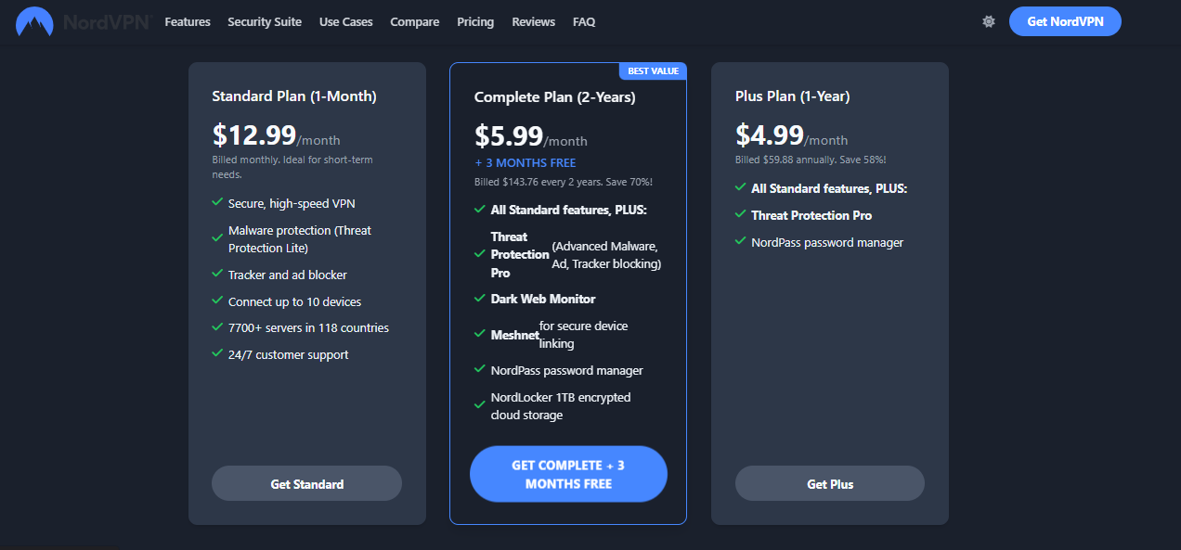
Task: Click the "Plus Plan (1-Year)" heading
Action: tap(793, 96)
